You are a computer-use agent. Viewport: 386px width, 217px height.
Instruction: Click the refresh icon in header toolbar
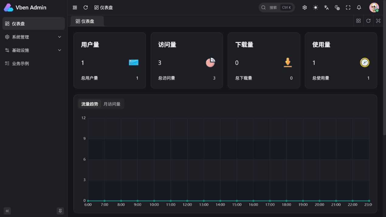click(86, 8)
